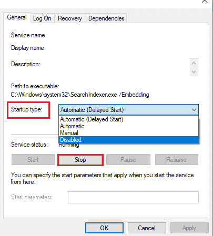This screenshot has height=236, width=213.
Task: Switch to the Dependencies tab
Action: tap(106, 18)
